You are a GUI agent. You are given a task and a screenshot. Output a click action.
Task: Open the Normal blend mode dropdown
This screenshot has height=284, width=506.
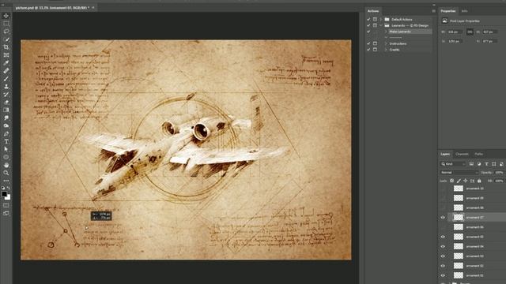459,172
